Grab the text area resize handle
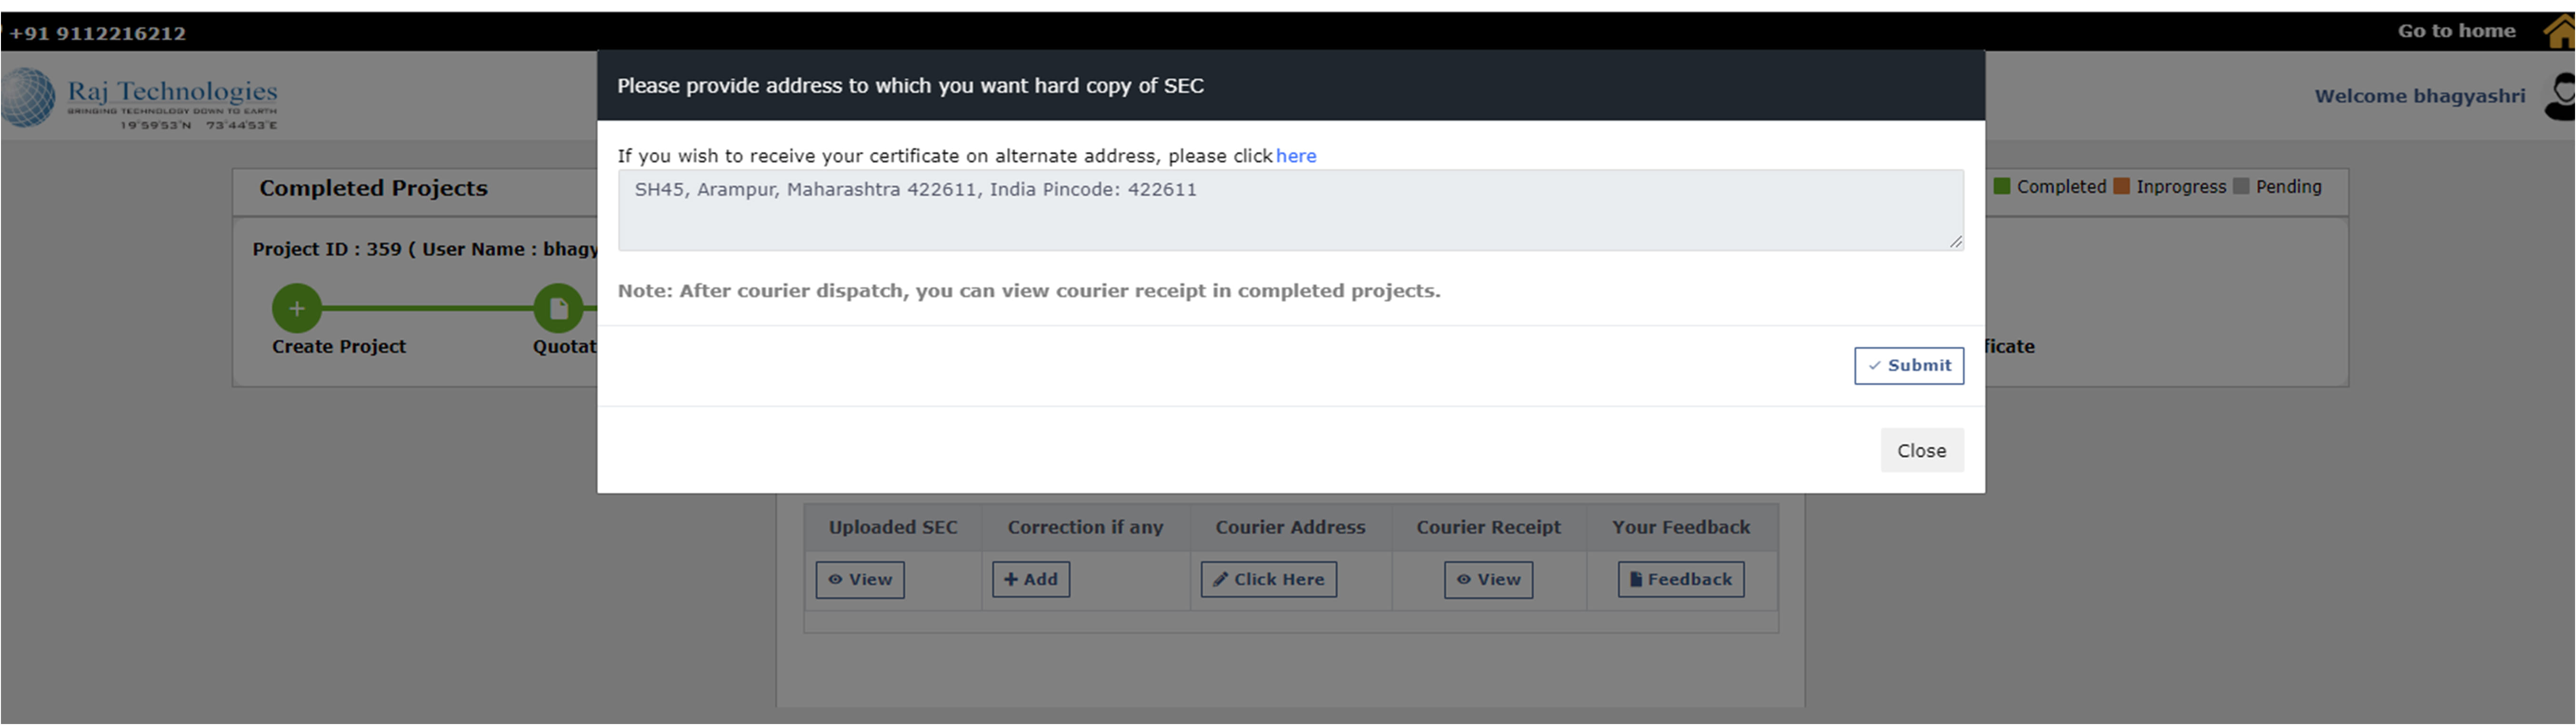Image resolution: width=2576 pixels, height=725 pixels. [1955, 241]
